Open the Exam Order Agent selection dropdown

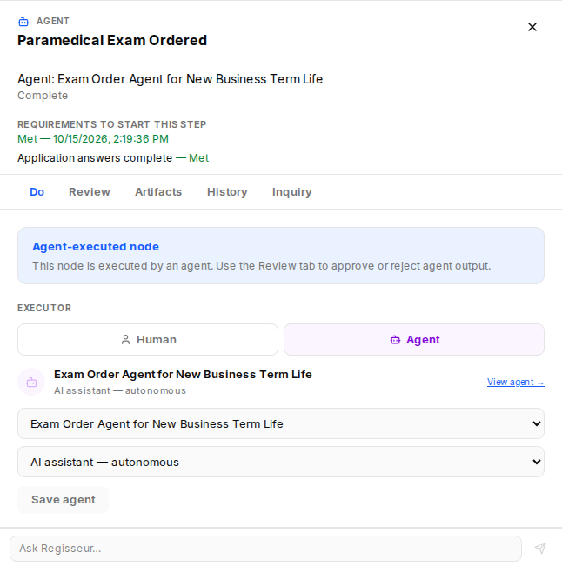281,423
